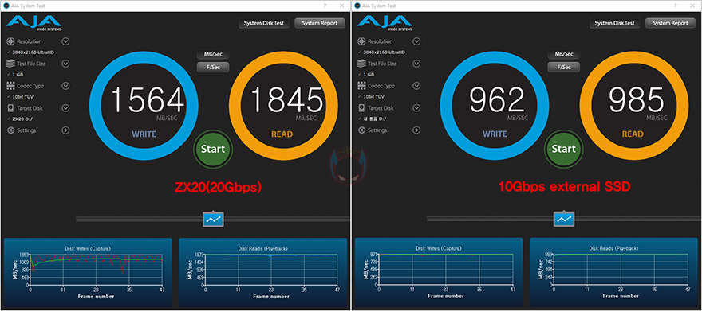702x311 pixels.
Task: Click the Resolution icon in left window
Action: pos(10,41)
